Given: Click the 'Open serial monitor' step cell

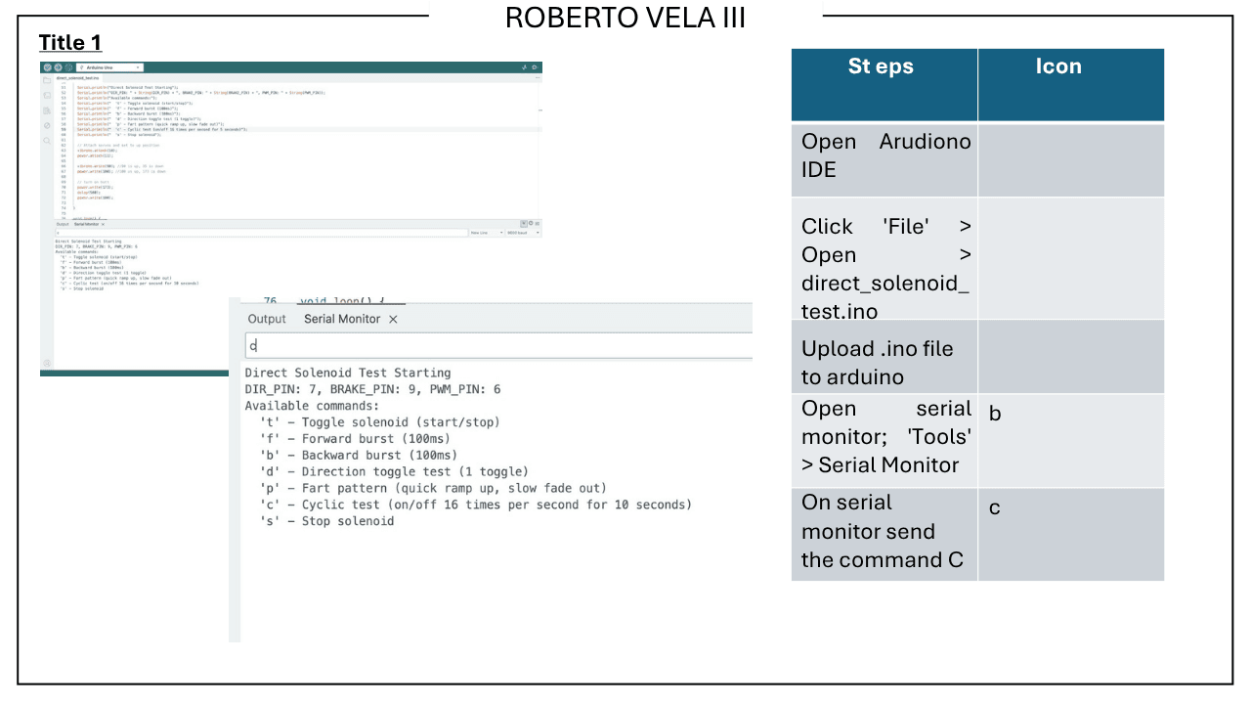Looking at the screenshot, I should click(x=884, y=441).
